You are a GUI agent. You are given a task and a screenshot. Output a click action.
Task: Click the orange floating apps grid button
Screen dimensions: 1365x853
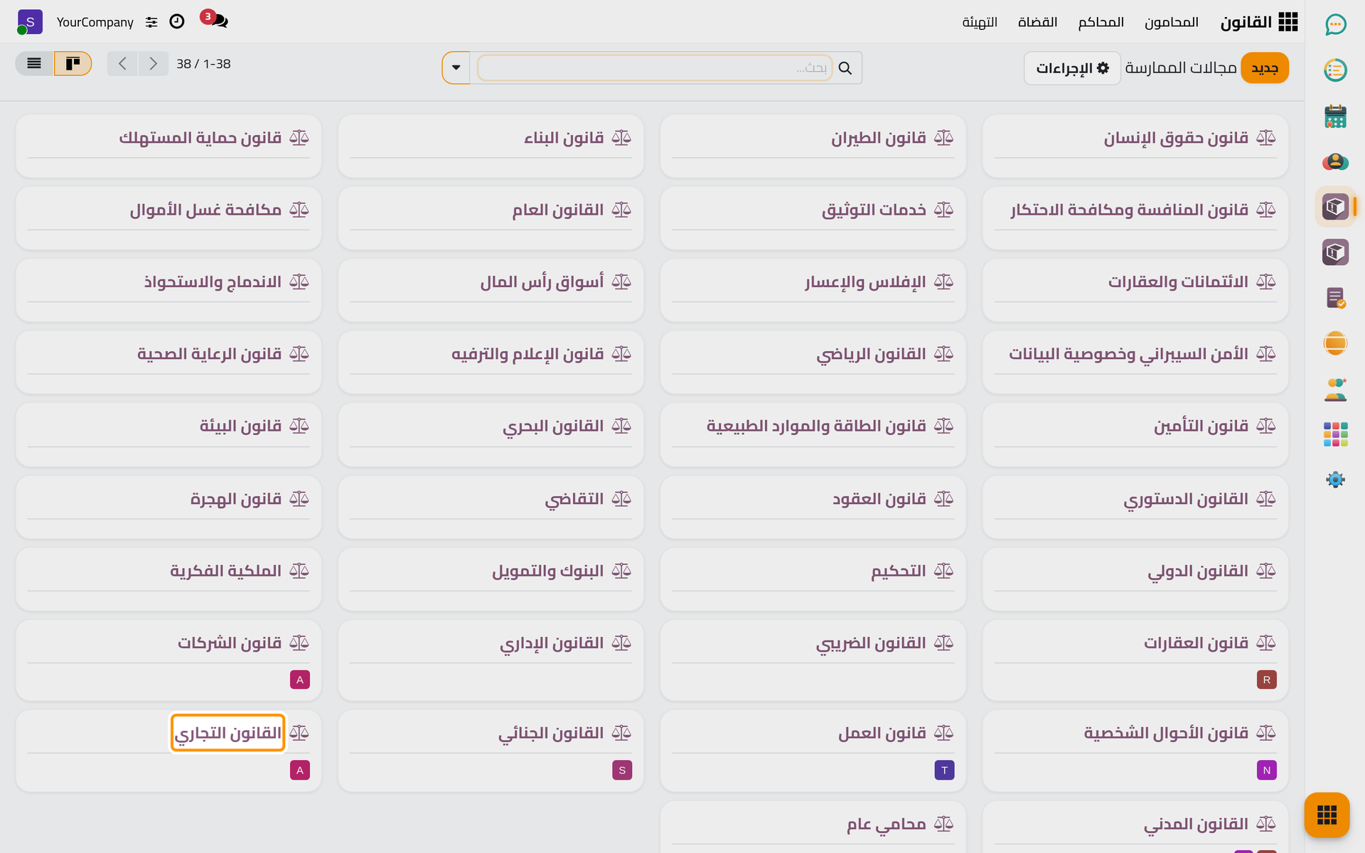pyautogui.click(x=1327, y=815)
